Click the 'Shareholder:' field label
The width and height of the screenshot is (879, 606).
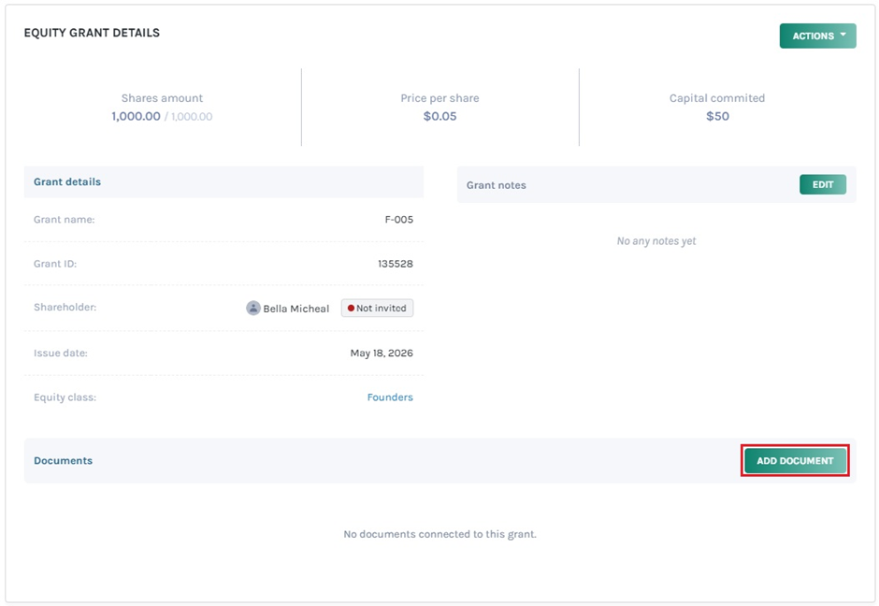click(65, 307)
